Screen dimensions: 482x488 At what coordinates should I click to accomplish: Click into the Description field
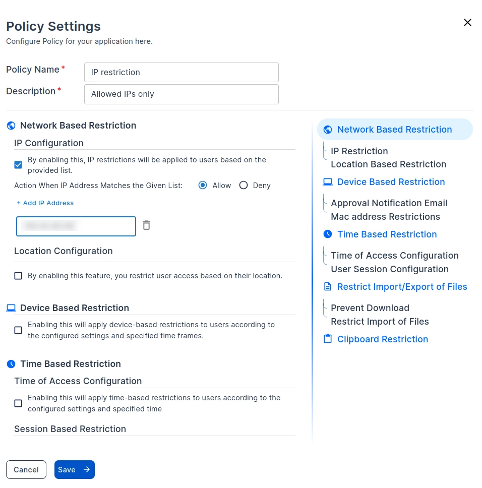(182, 94)
